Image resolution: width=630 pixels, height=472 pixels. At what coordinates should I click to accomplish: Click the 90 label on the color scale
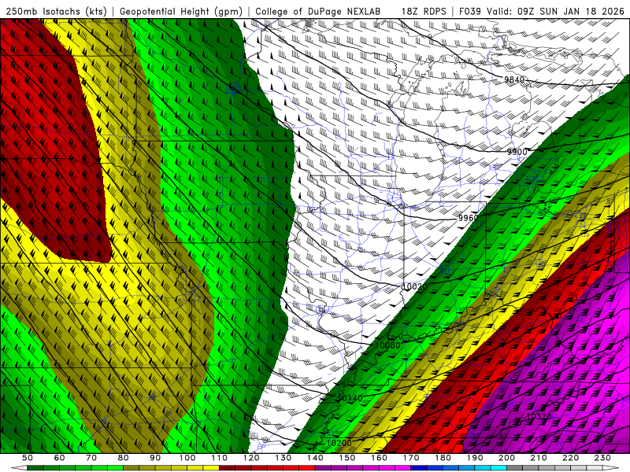155,458
